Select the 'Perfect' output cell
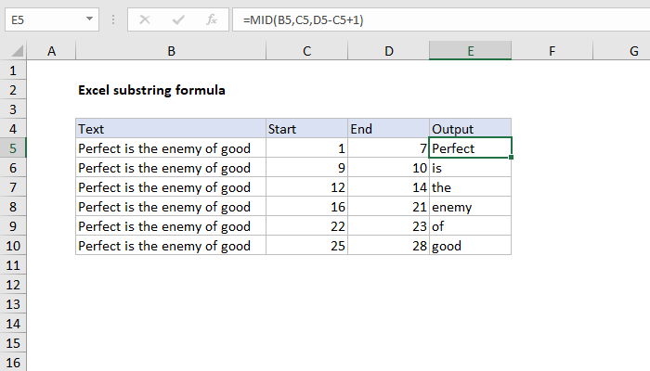The width and height of the screenshot is (650, 371). pyautogui.click(x=470, y=148)
